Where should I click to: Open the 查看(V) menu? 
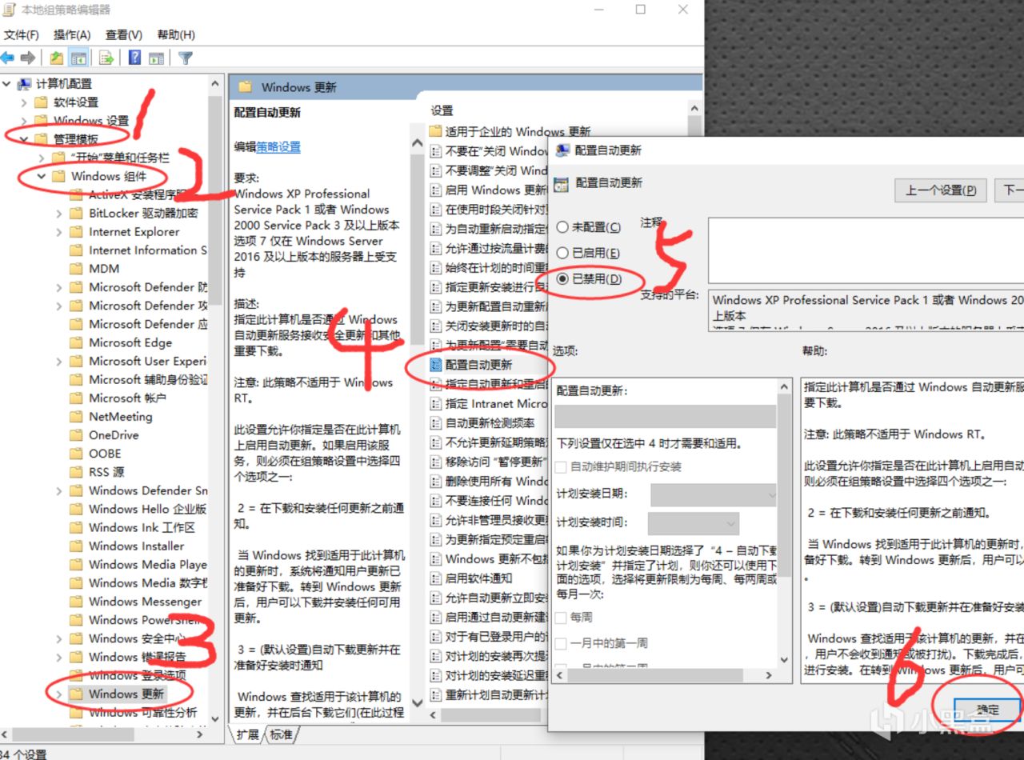(124, 34)
